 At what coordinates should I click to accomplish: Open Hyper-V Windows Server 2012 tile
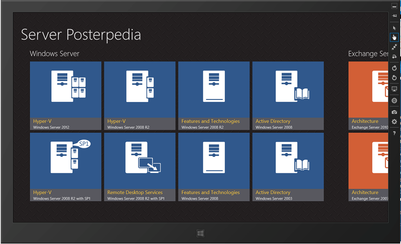[65, 96]
